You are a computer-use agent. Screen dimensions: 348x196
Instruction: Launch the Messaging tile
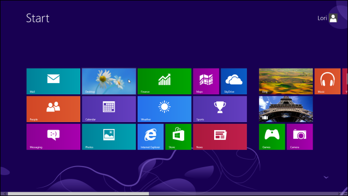53,137
